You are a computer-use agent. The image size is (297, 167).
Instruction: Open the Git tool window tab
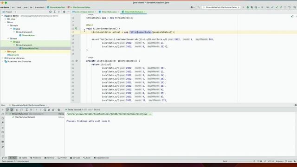tap(4, 158)
